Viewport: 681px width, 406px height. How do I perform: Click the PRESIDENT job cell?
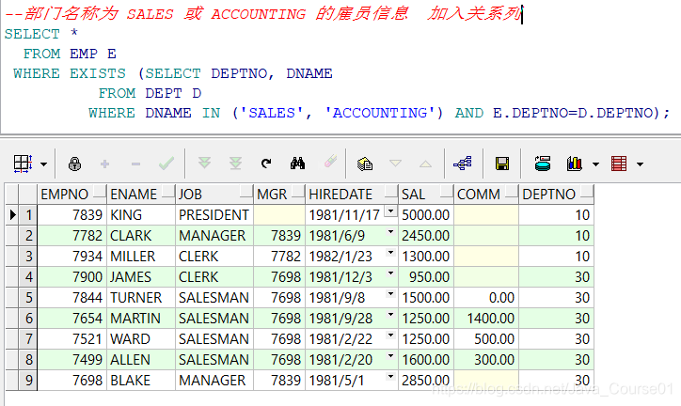point(214,214)
